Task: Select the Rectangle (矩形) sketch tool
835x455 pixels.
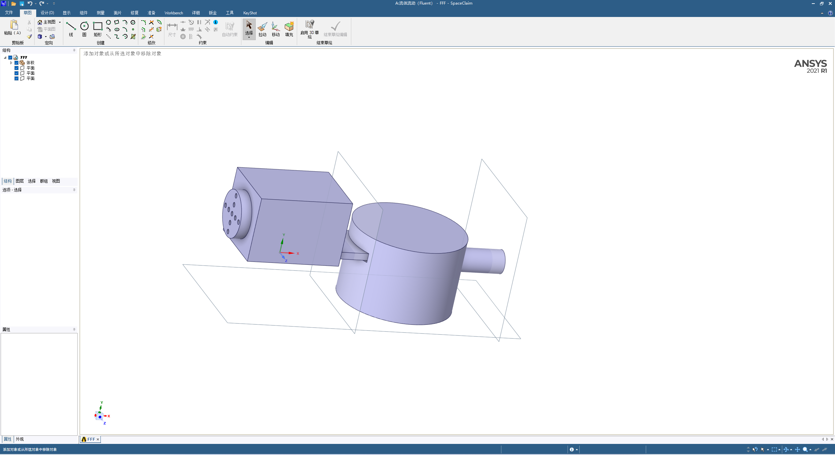Action: (x=98, y=27)
